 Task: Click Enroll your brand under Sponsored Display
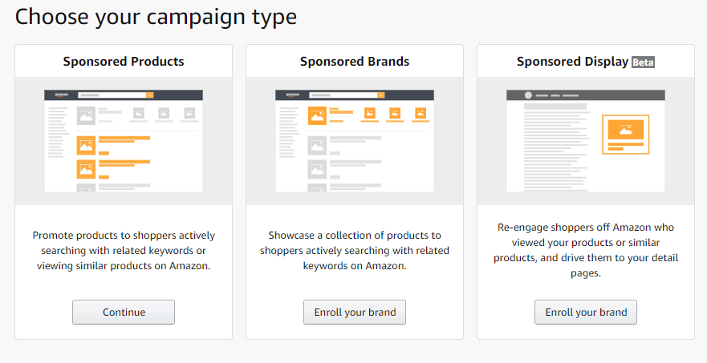(586, 312)
